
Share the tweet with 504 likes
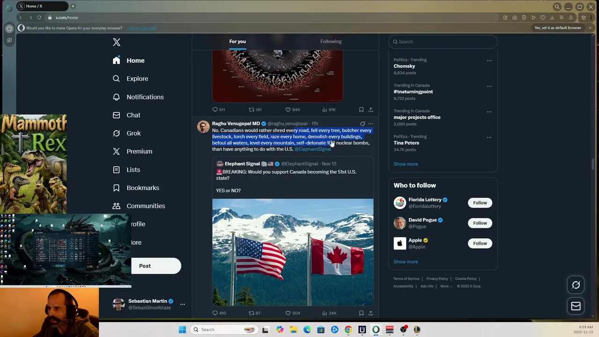coord(371,313)
